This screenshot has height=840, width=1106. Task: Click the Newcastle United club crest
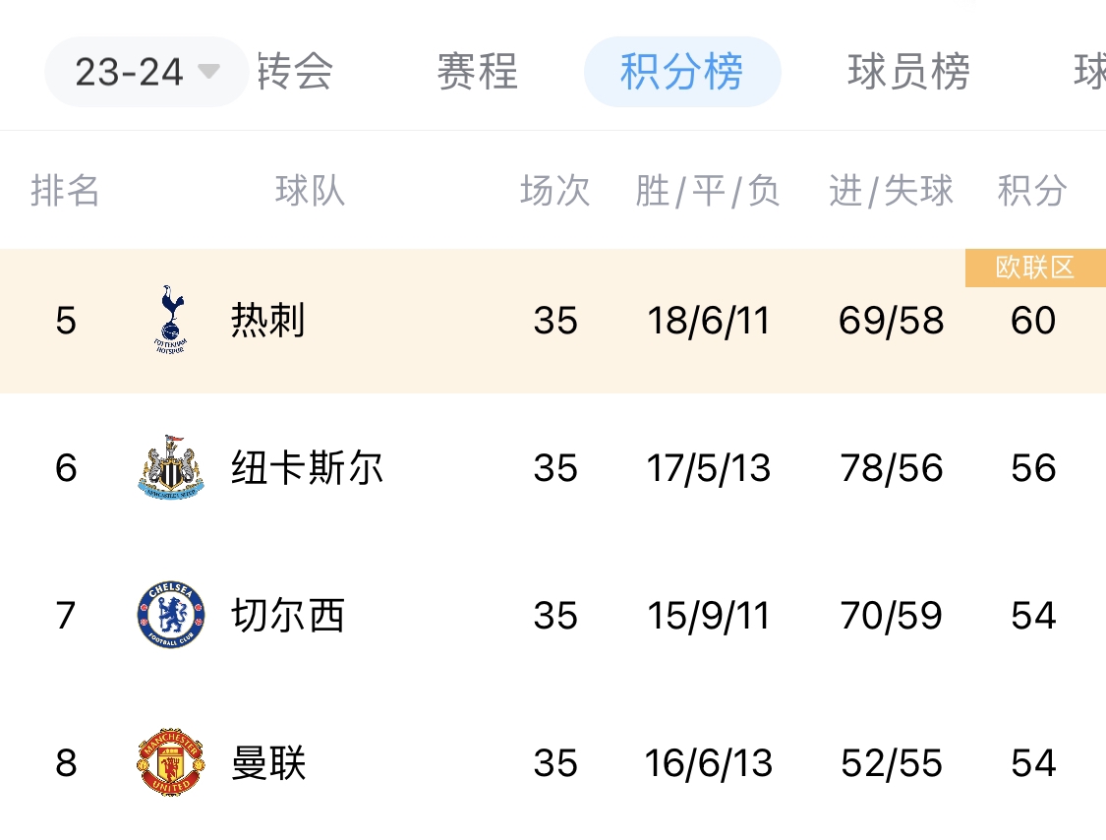(x=171, y=468)
